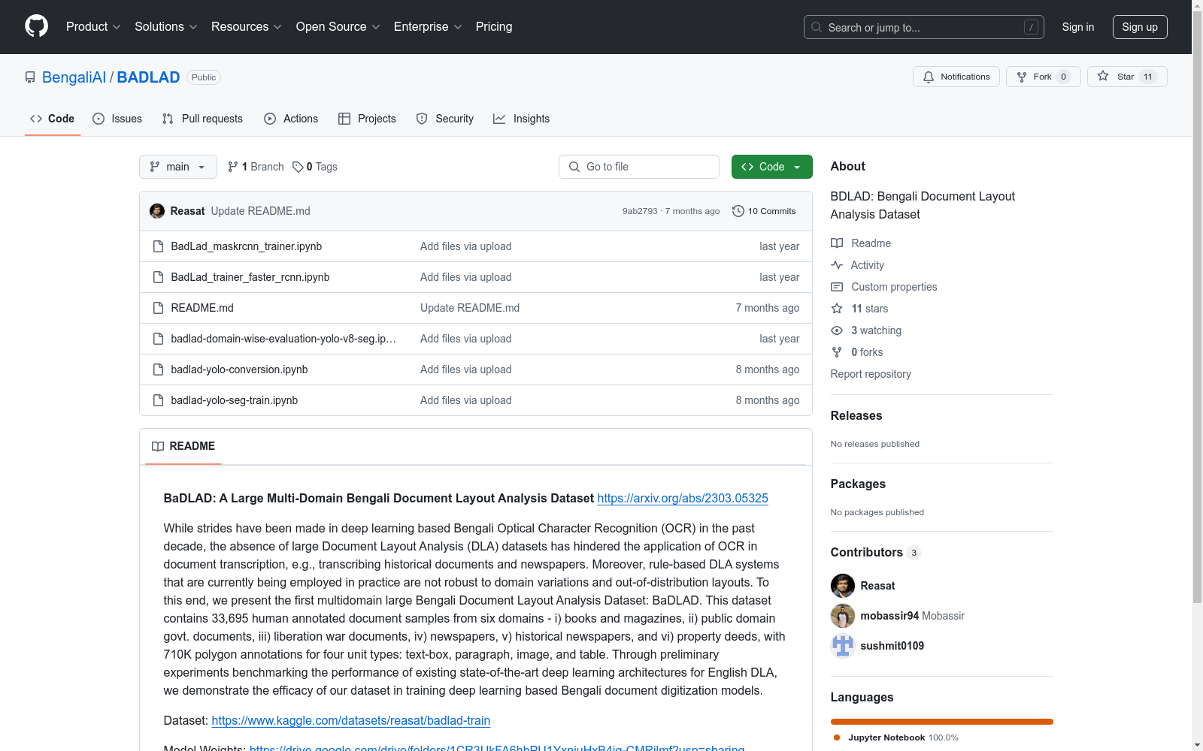Image resolution: width=1203 pixels, height=751 pixels.
Task: Click the fork icon beside 0 forks
Action: 837,352
